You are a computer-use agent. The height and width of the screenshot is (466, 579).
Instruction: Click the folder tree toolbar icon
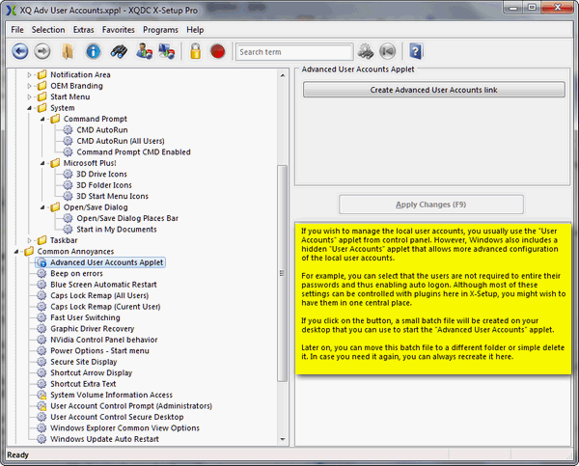68,51
